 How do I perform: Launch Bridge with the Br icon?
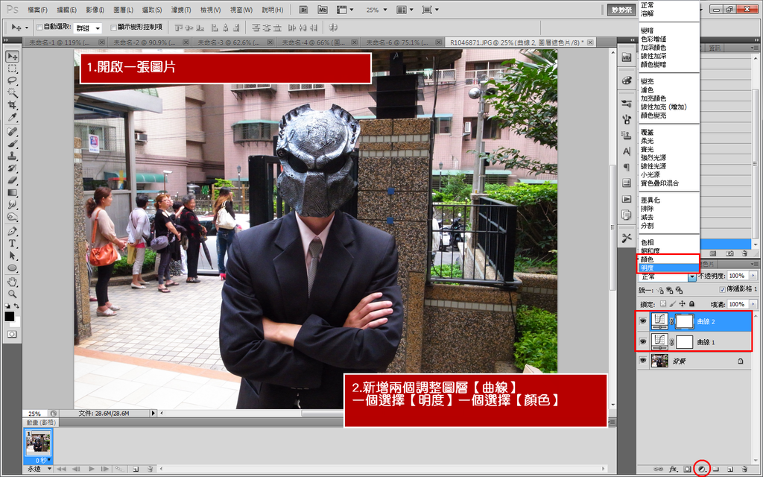pos(304,10)
